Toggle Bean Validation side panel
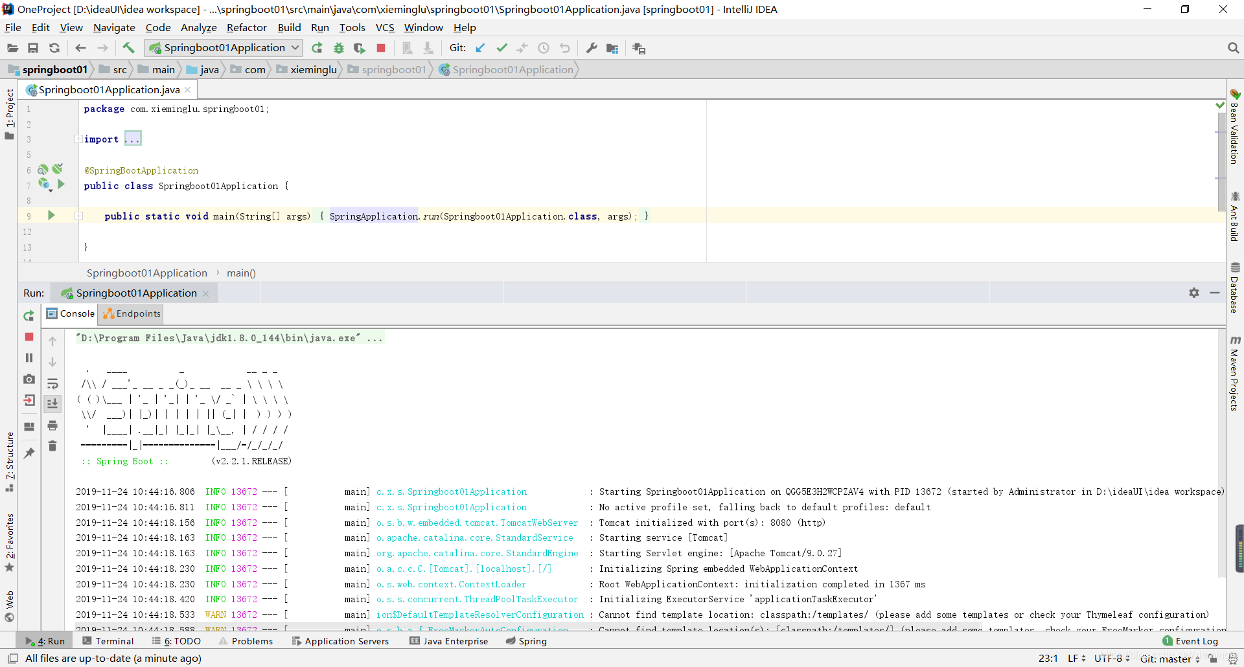This screenshot has height=667, width=1244. 1235,126
